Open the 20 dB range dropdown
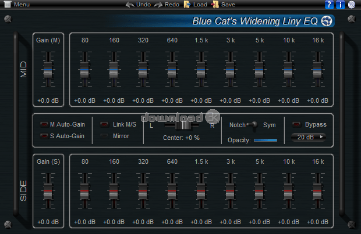Screen dimensions: 361x234 (309, 137)
